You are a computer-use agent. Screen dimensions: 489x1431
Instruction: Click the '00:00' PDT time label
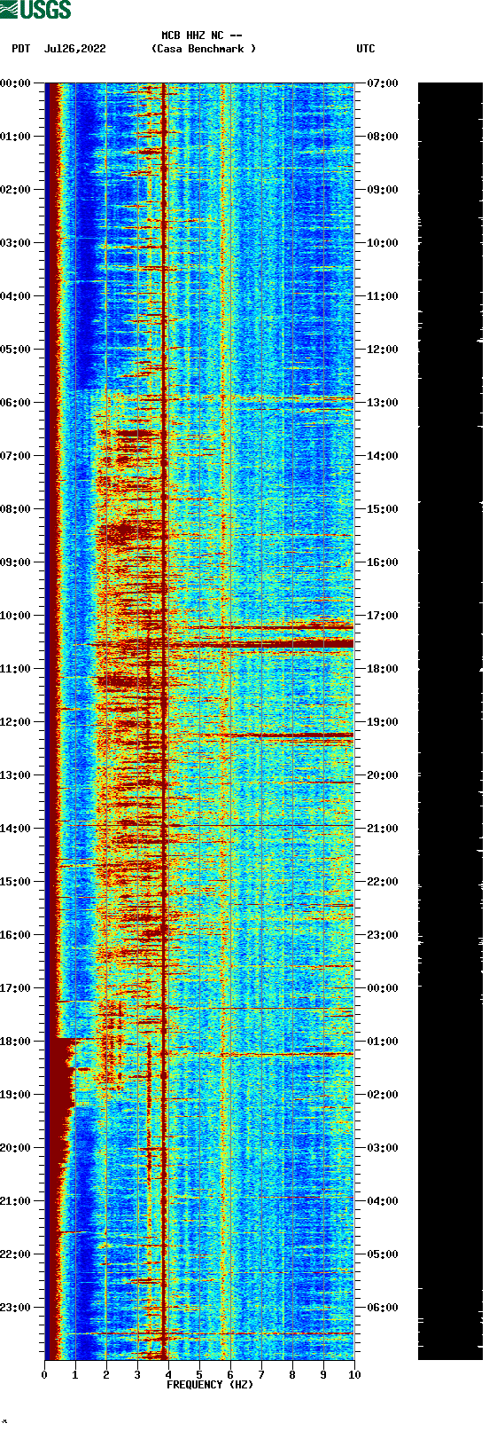pyautogui.click(x=15, y=83)
